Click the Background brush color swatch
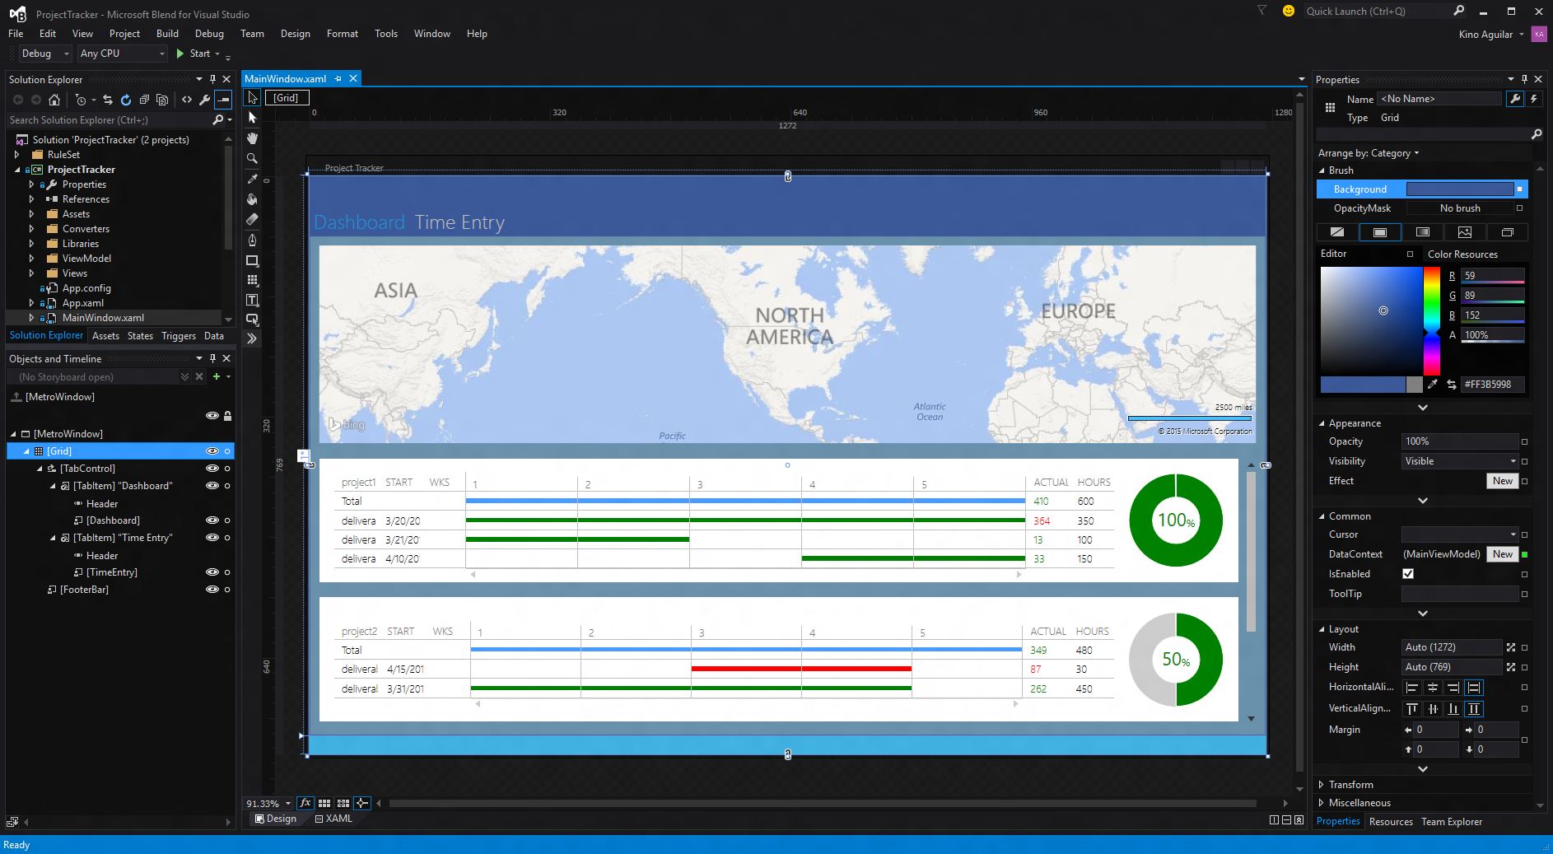Screen dimensions: 1553x854 tap(1459, 189)
